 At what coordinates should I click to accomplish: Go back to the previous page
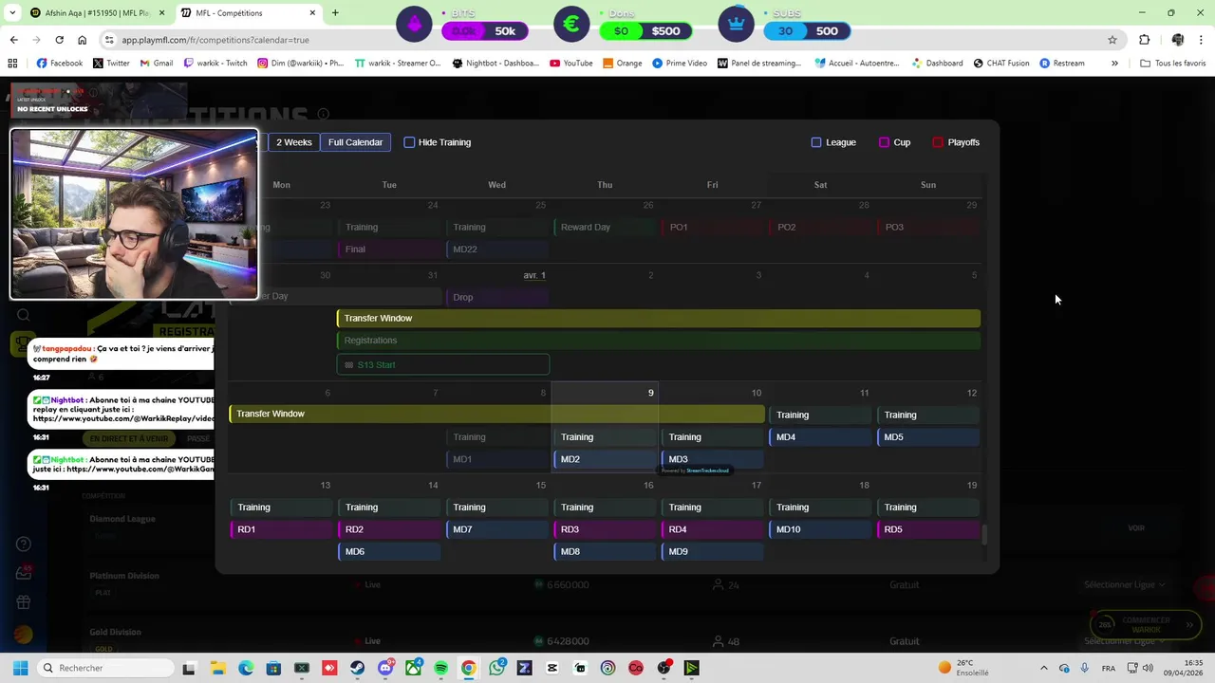tap(13, 40)
